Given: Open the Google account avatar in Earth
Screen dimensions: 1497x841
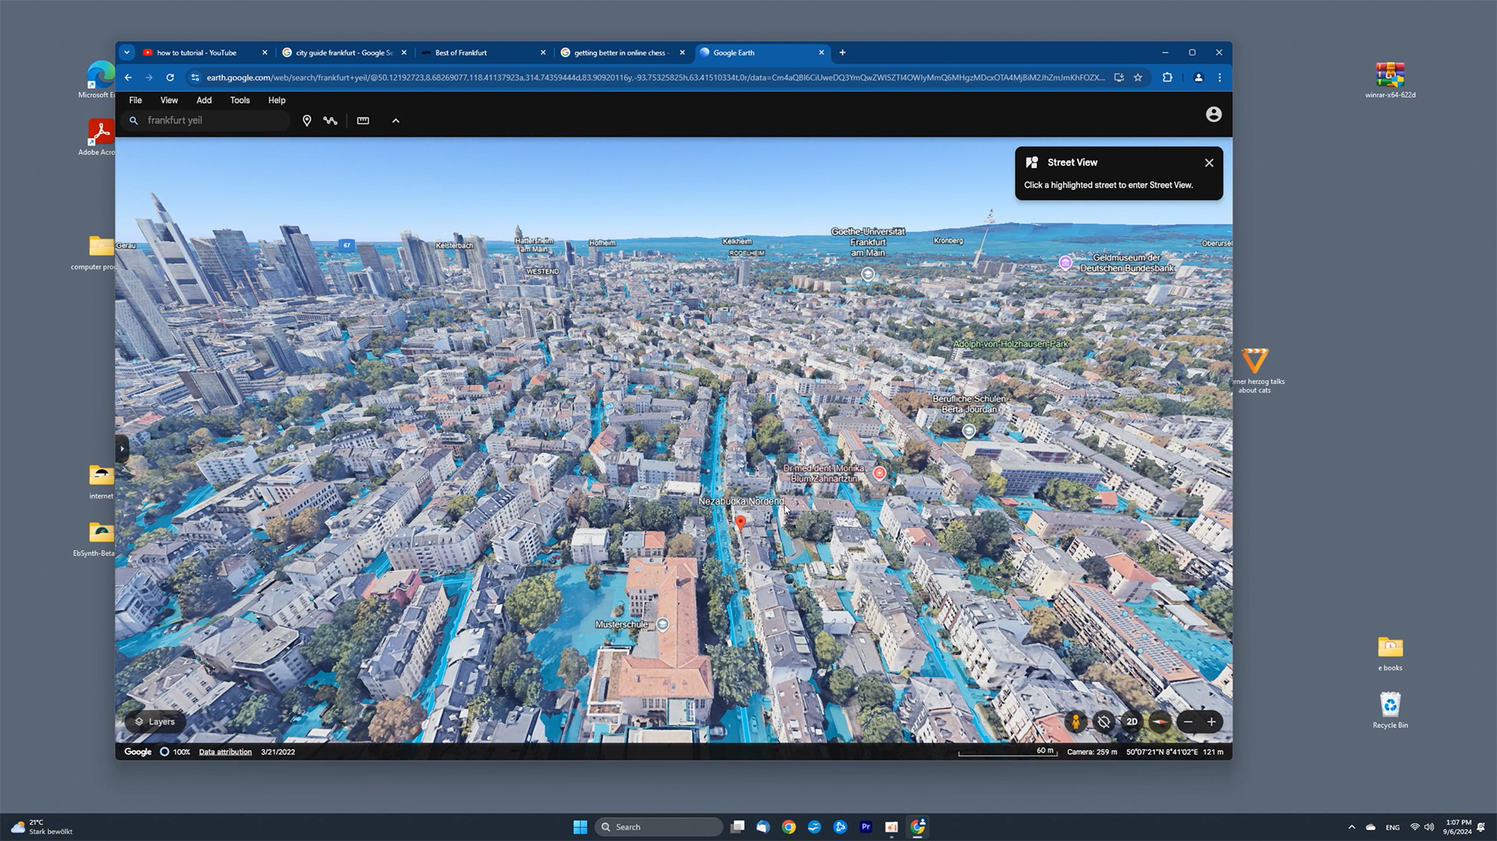Looking at the screenshot, I should (1213, 114).
